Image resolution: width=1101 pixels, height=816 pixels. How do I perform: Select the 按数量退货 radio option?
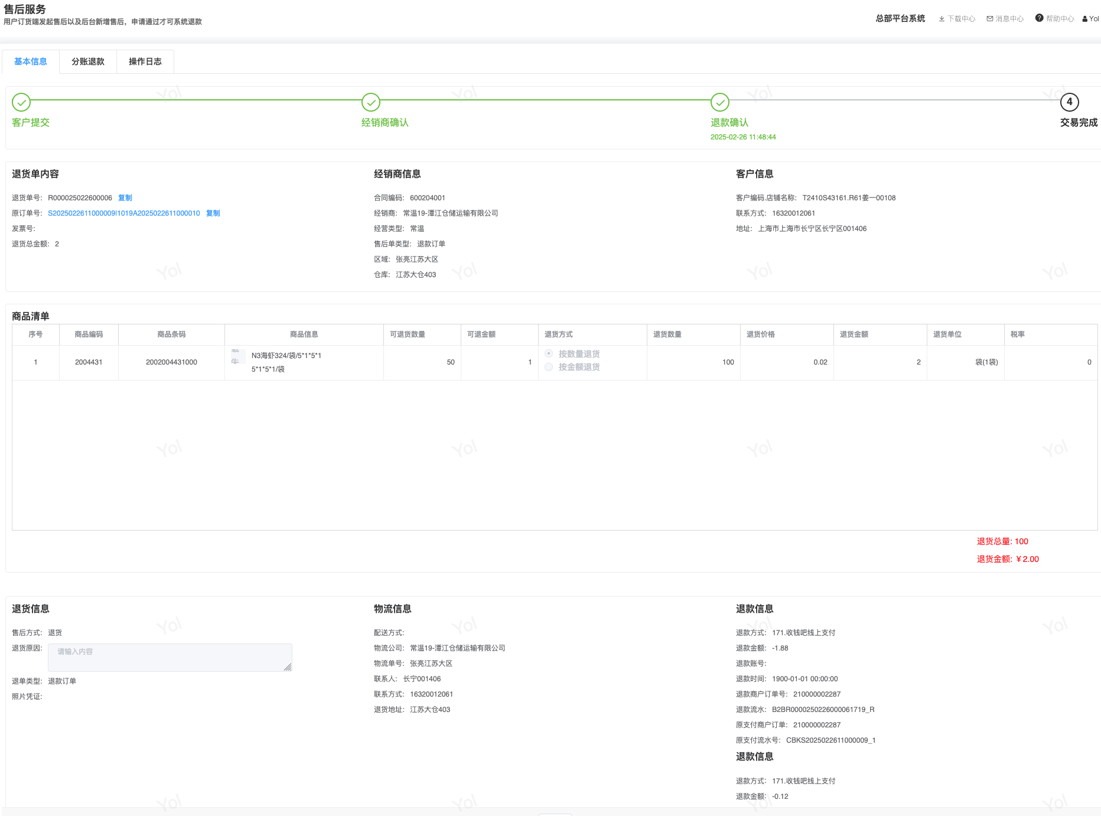coord(549,353)
